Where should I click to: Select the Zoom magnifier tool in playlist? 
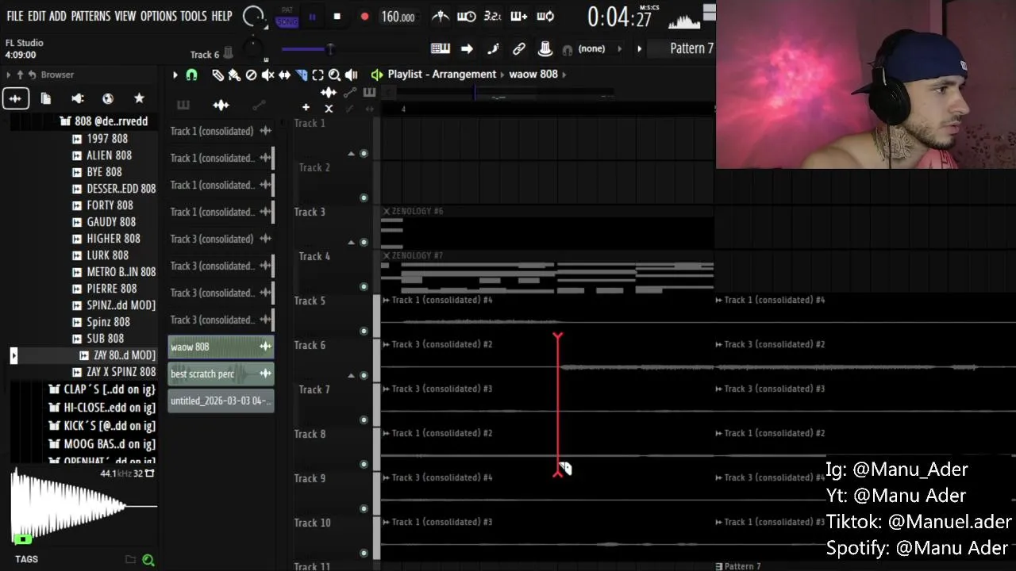(334, 75)
